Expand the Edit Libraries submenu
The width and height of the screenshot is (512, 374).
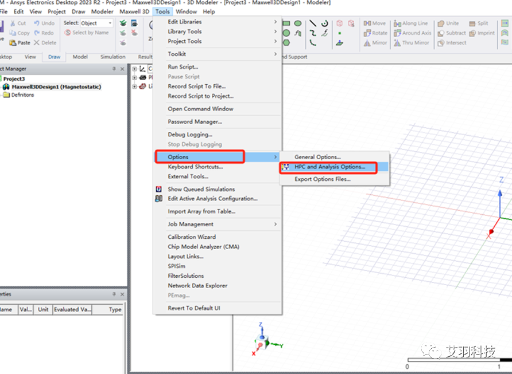point(276,22)
